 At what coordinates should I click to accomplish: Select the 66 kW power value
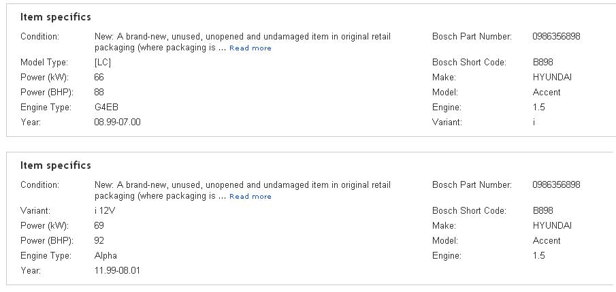click(99, 78)
